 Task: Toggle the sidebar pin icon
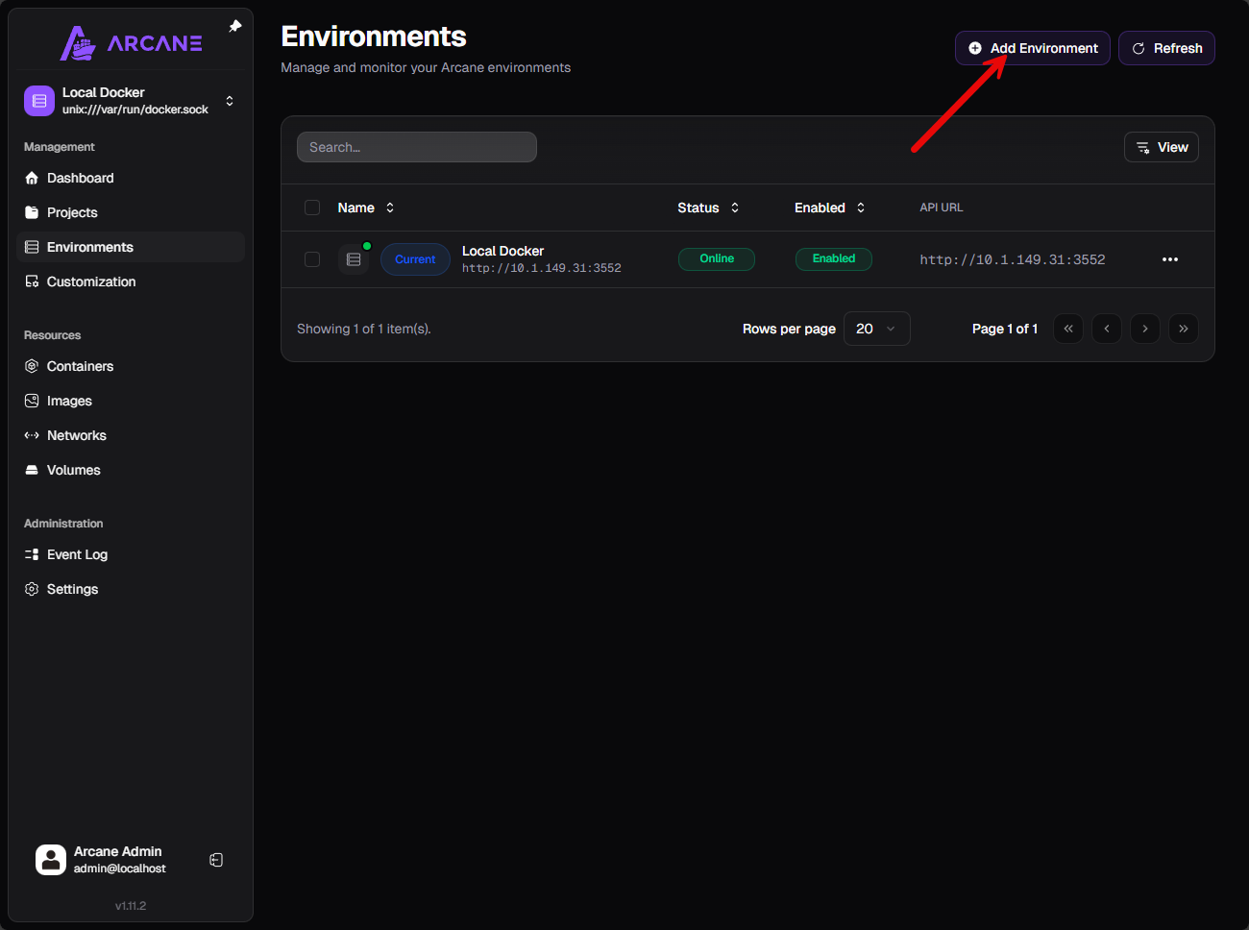tap(235, 26)
